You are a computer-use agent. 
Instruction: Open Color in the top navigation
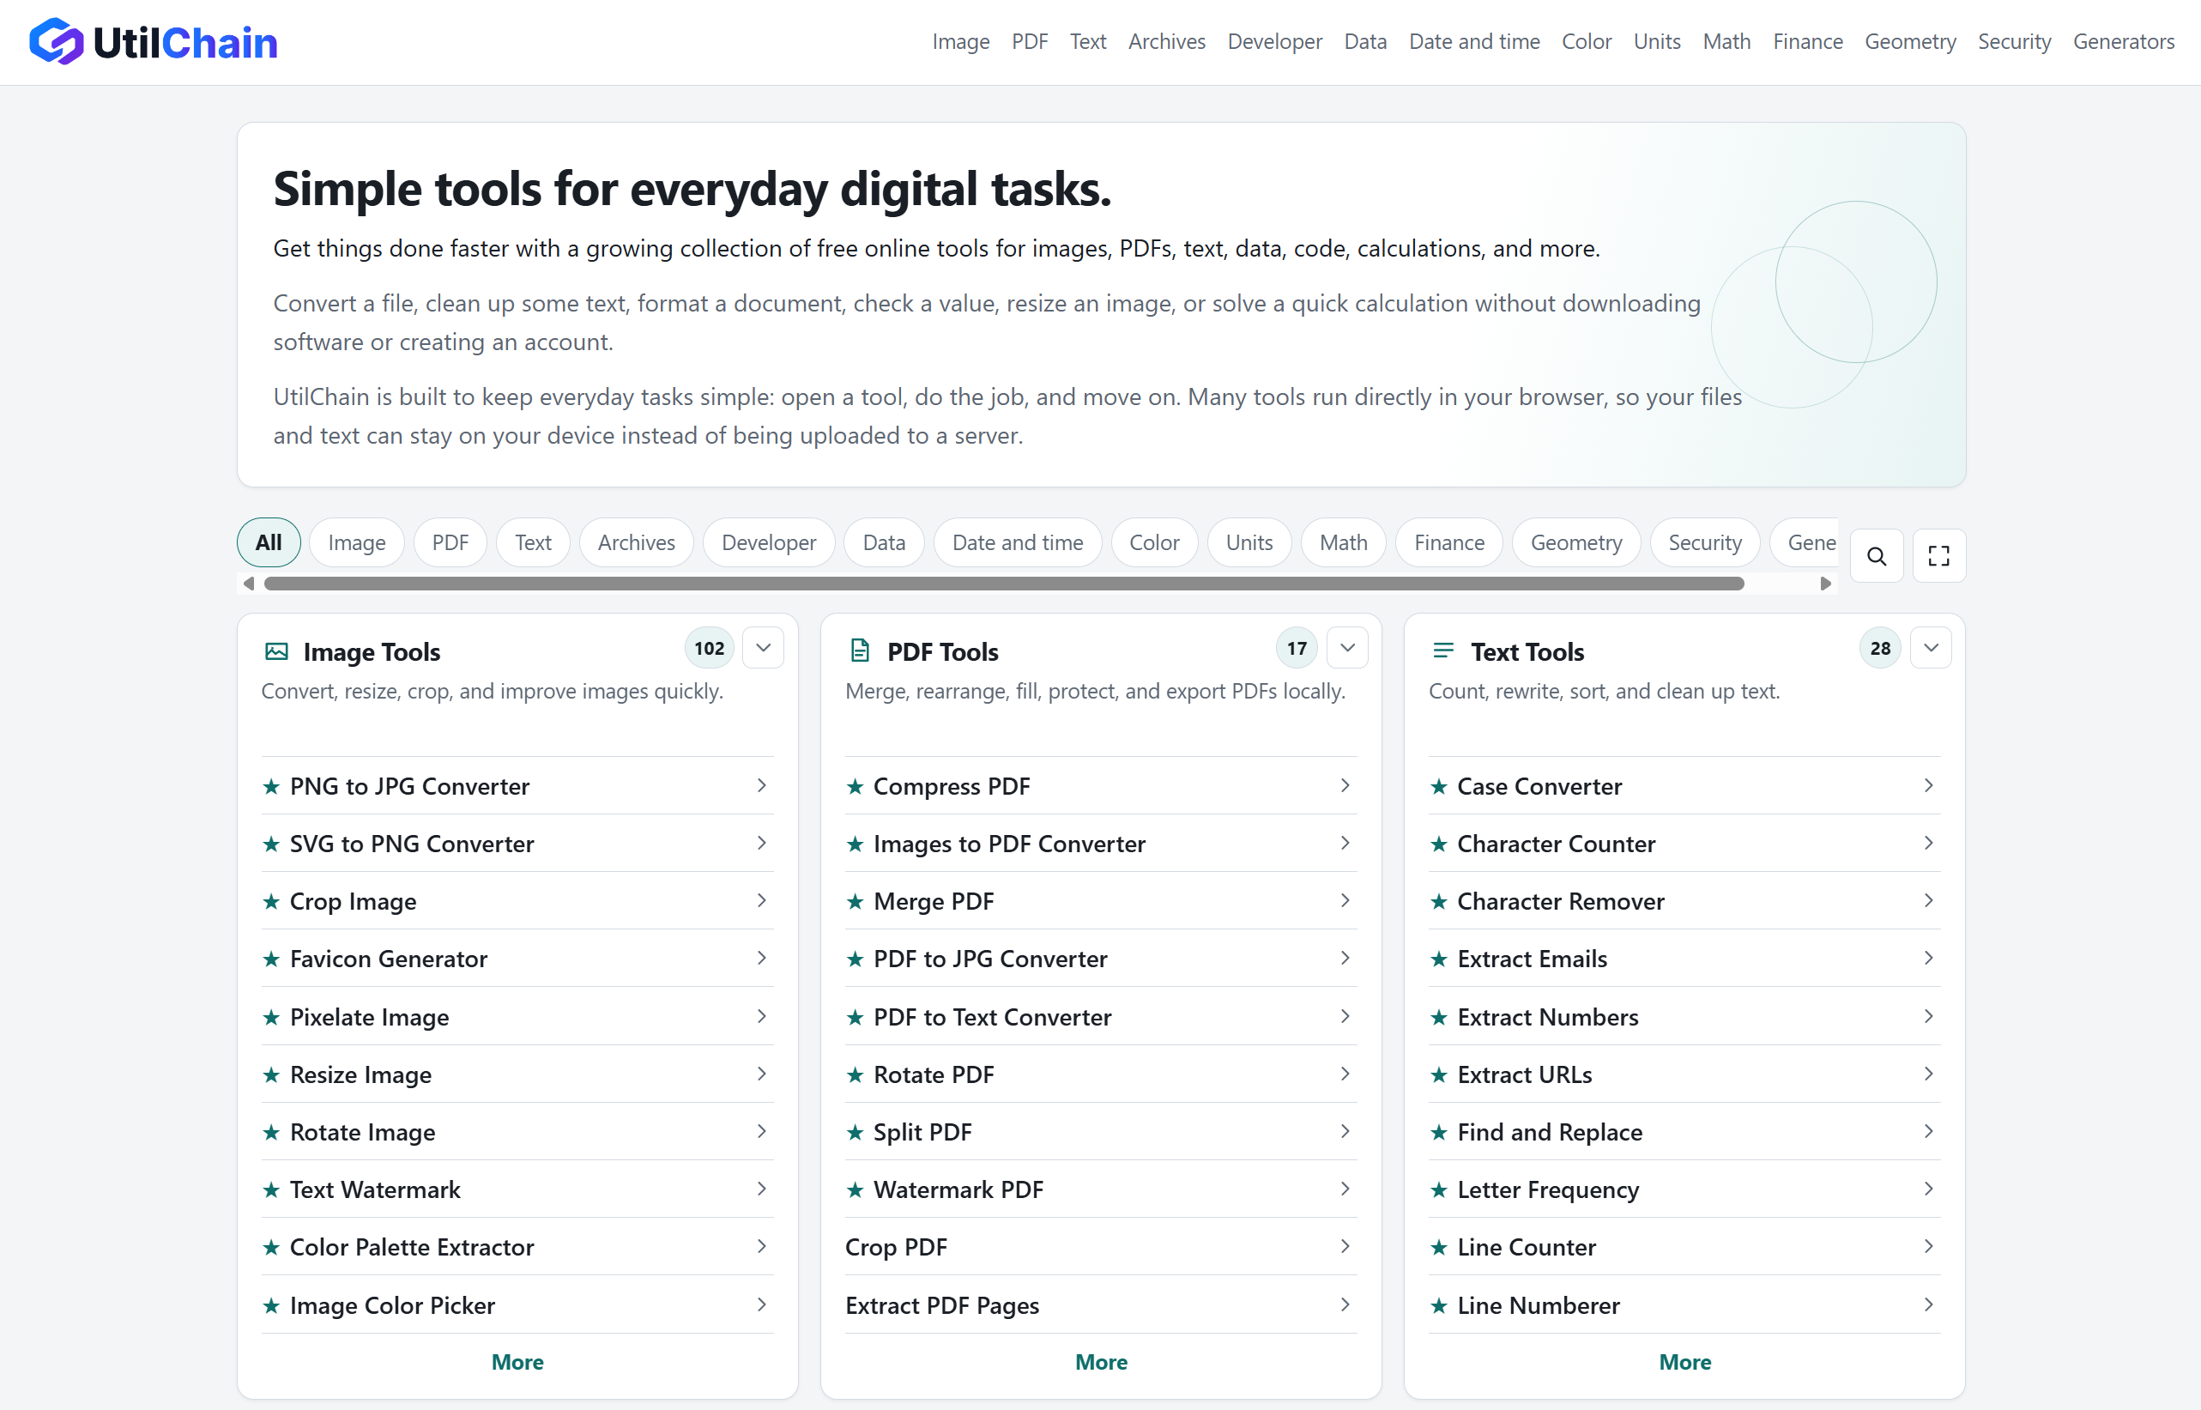pyautogui.click(x=1586, y=42)
